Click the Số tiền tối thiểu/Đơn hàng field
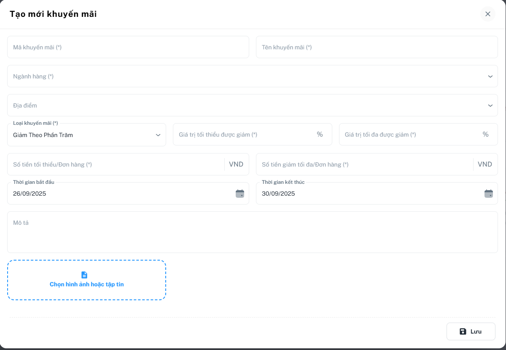The width and height of the screenshot is (506, 350). click(116, 164)
